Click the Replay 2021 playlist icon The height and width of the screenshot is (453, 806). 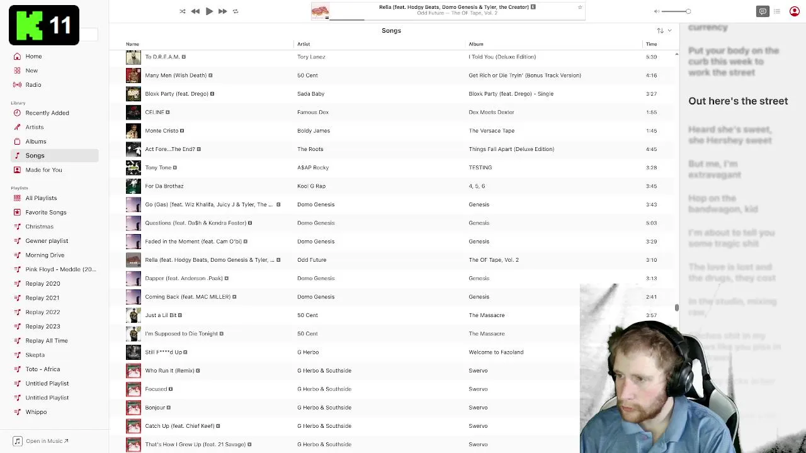coord(17,298)
